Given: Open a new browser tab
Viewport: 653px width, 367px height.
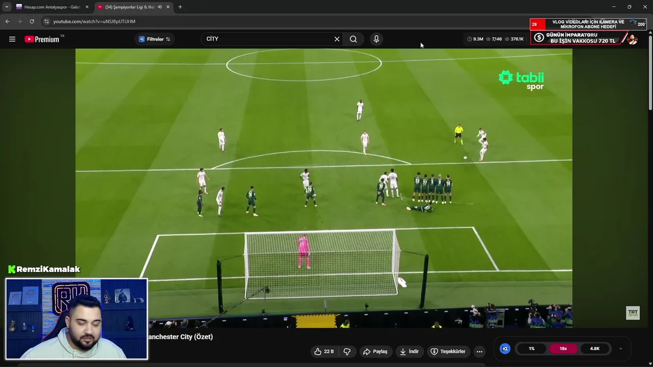Looking at the screenshot, I should click(180, 7).
